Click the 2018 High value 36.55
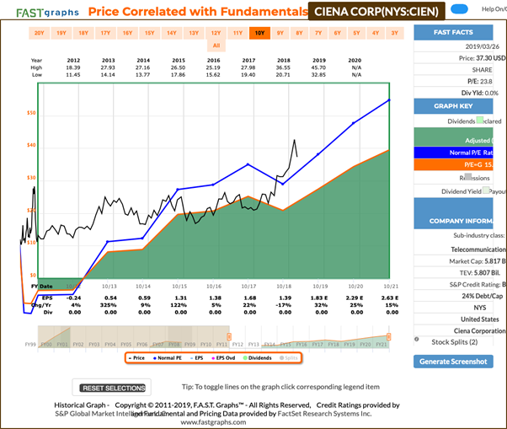The width and height of the screenshot is (507, 429). [283, 67]
